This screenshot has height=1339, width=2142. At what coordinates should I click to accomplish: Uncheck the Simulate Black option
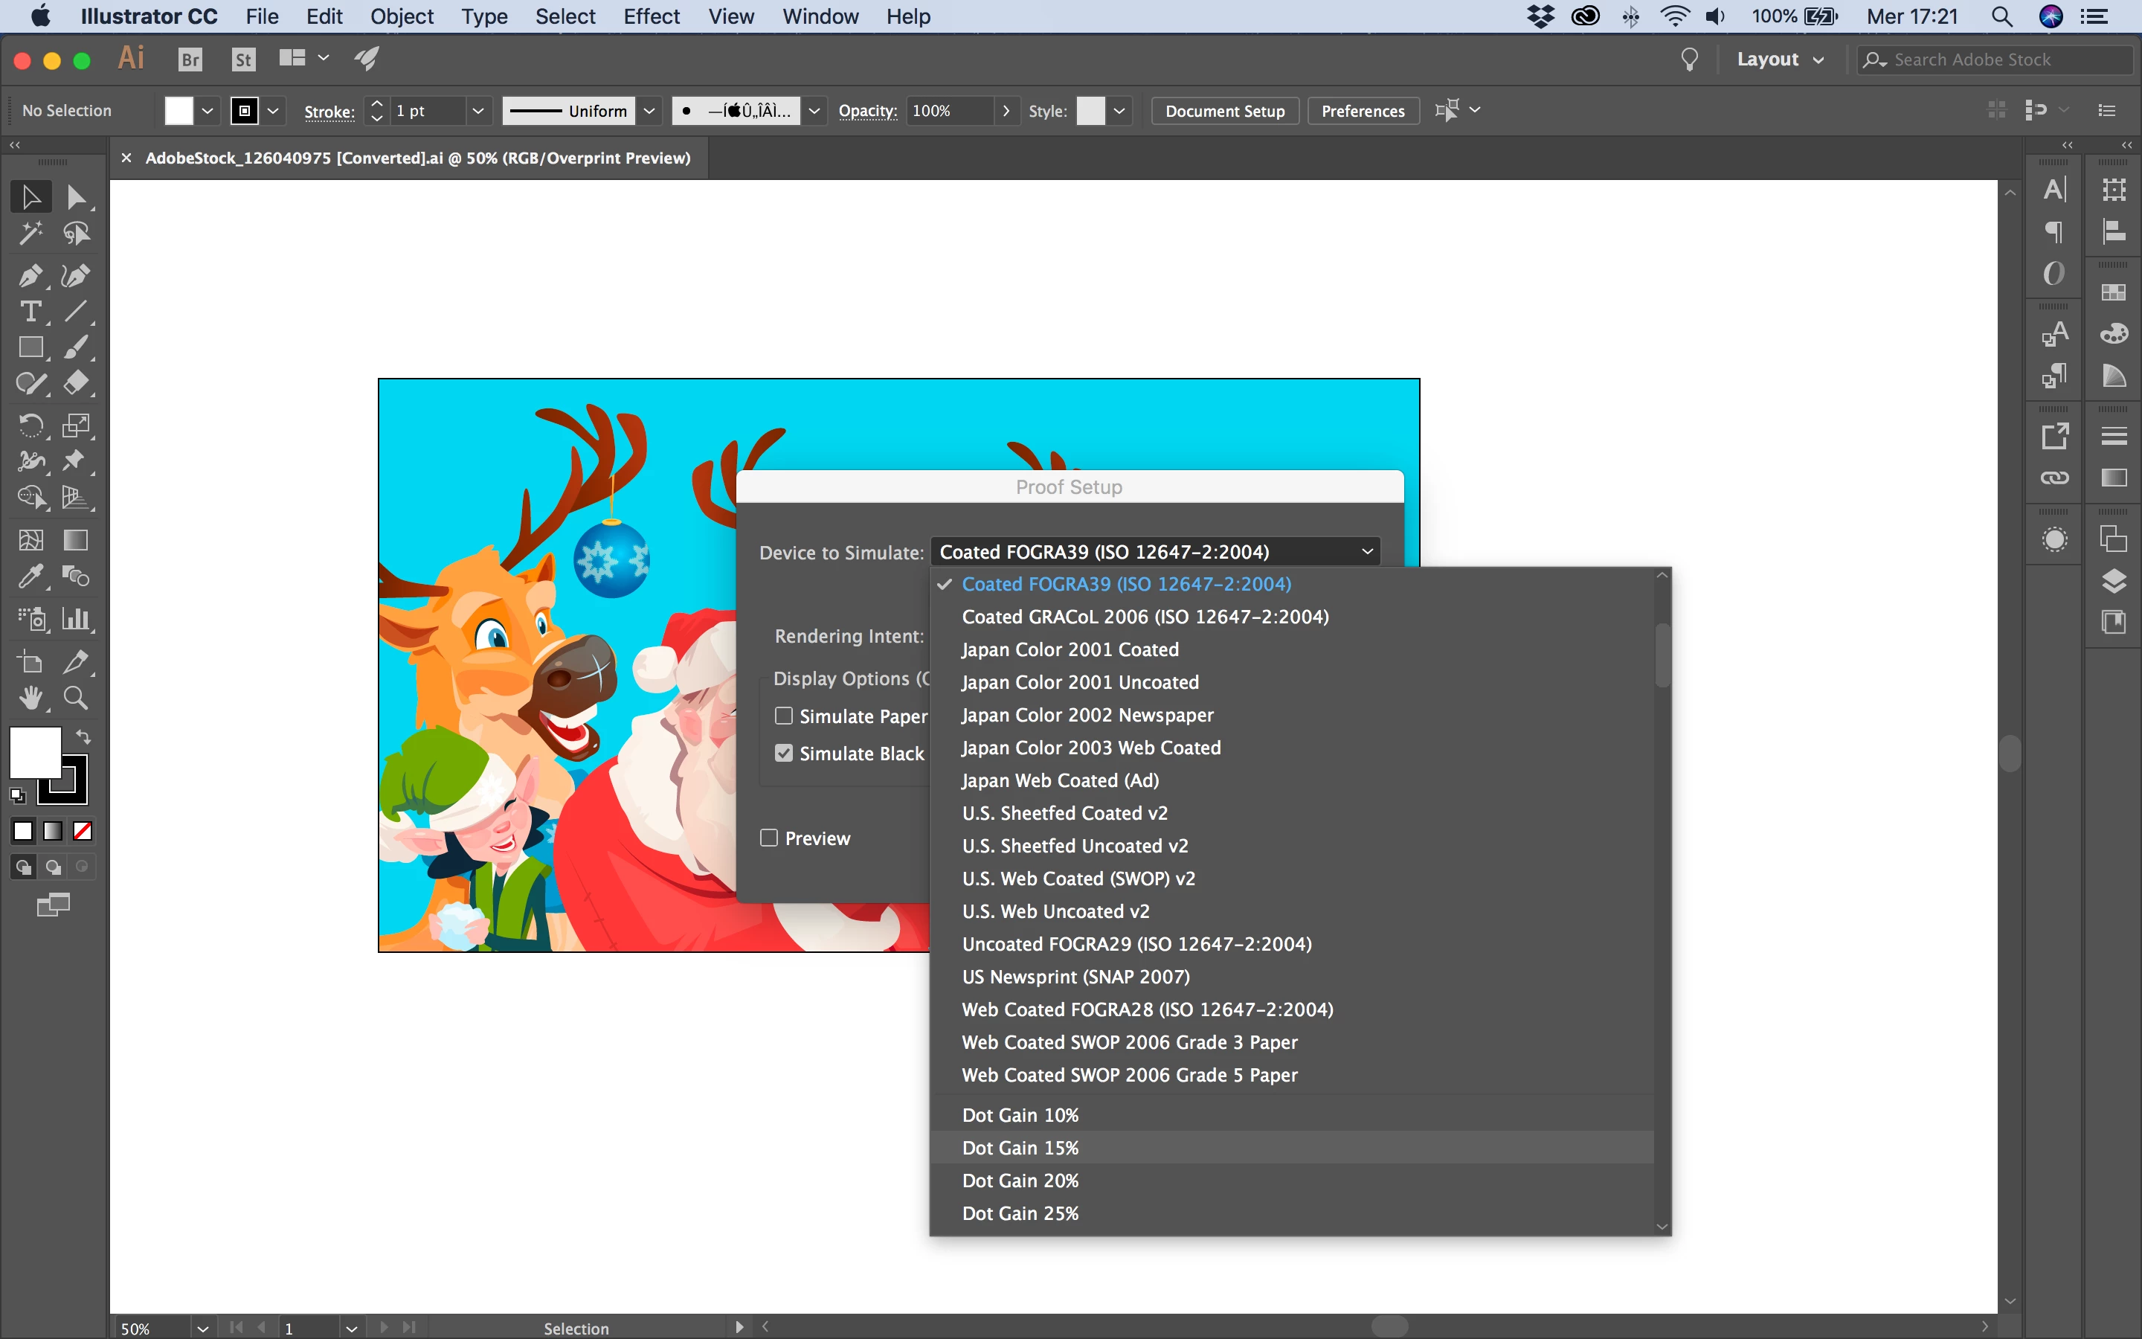point(783,753)
